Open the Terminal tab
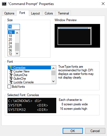The width and height of the screenshot is (107, 136). (x=63, y=13)
